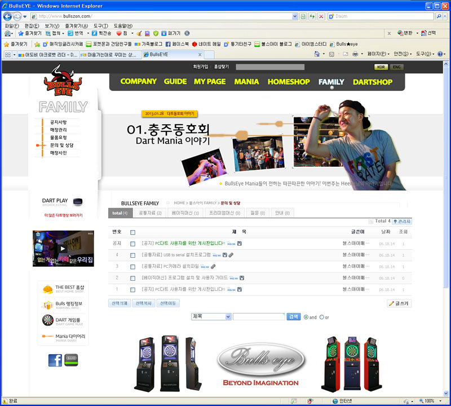Click the Bulls ranking info gift icon
Viewport: 451px width, 406px height.
click(47, 305)
